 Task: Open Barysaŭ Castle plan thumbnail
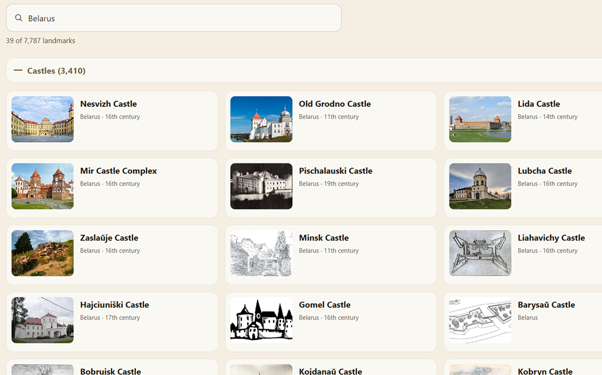(480, 320)
